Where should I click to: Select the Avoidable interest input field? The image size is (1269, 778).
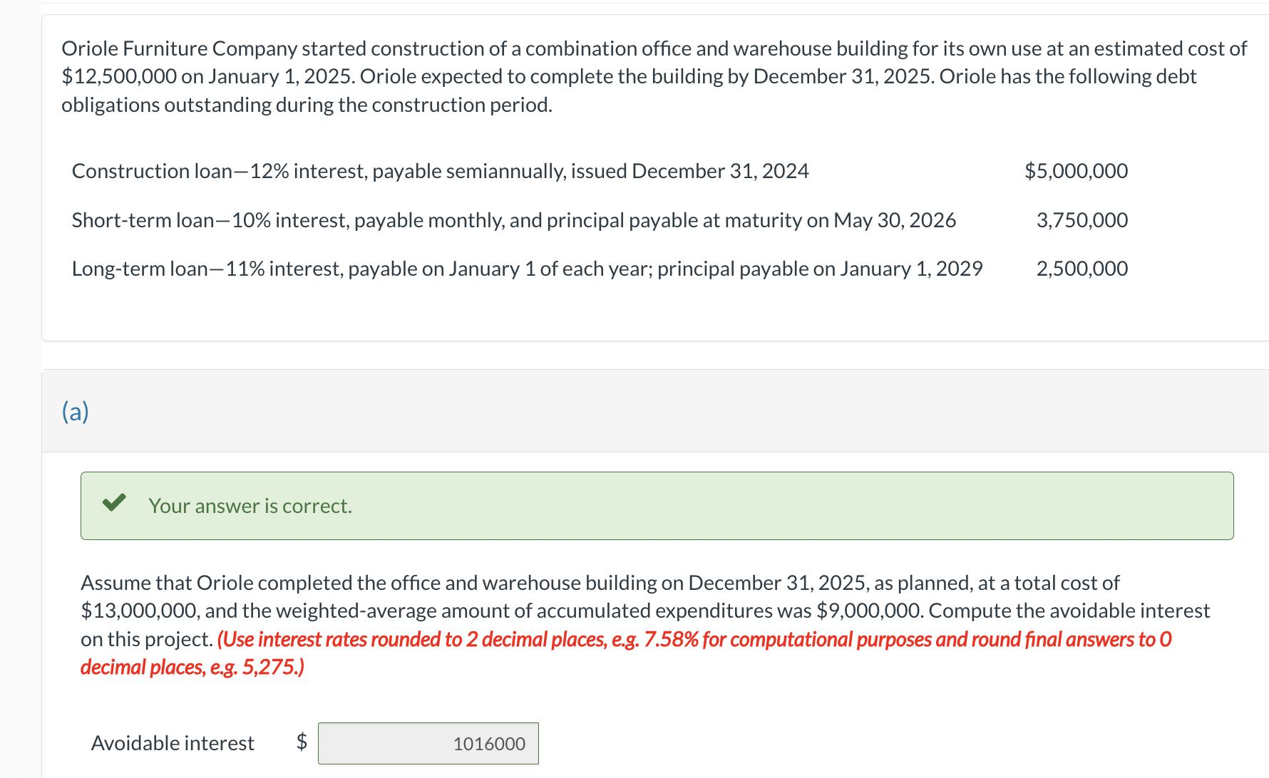428,742
